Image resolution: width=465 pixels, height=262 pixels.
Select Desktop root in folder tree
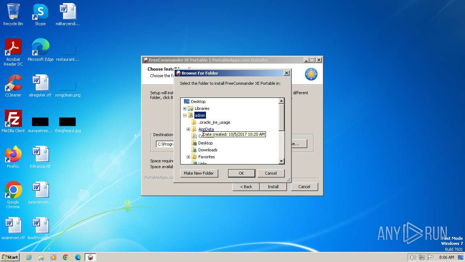[x=198, y=102]
